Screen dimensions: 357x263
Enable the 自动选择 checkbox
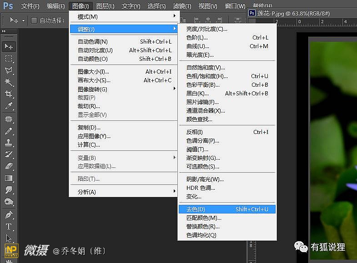(x=34, y=20)
